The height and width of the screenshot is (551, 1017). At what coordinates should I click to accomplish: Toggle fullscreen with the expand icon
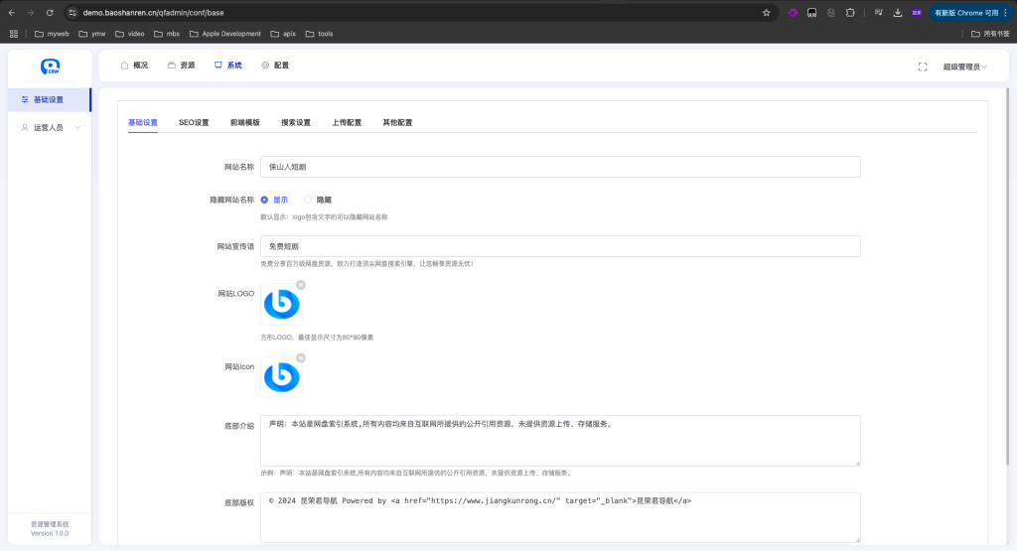[923, 67]
